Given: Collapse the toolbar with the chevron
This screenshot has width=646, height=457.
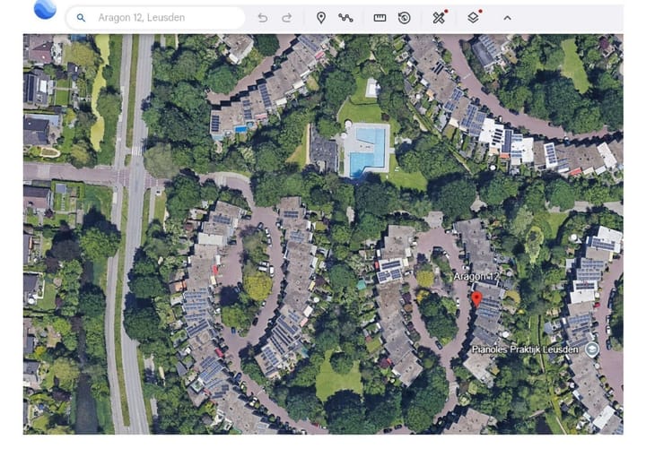Looking at the screenshot, I should (507, 18).
